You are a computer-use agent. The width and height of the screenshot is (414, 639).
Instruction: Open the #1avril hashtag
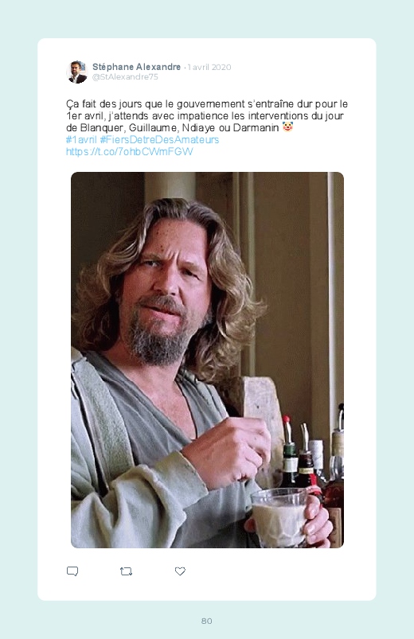pos(81,140)
